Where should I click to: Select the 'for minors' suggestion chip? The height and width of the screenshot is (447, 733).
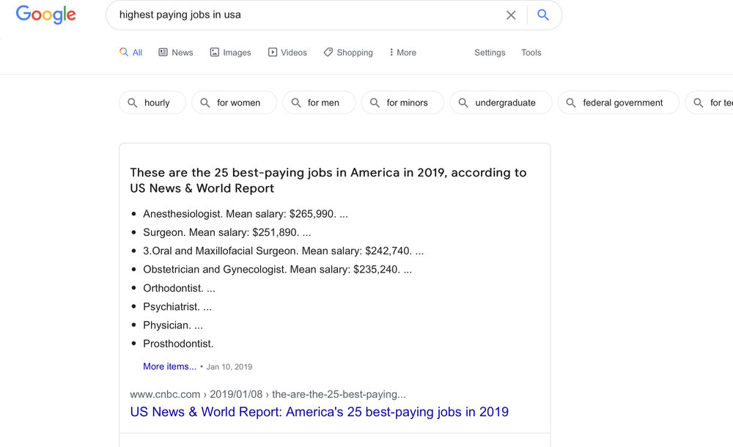[402, 103]
